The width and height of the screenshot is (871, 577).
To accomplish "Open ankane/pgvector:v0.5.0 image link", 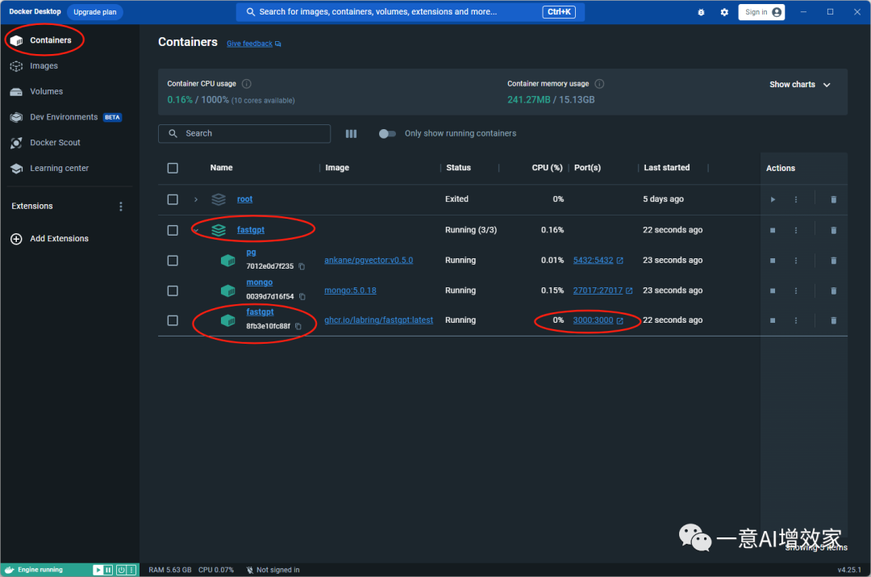I will coord(369,260).
